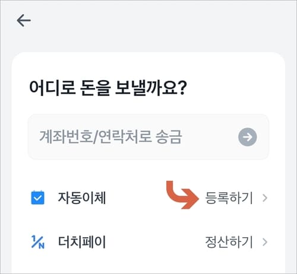The image size is (297, 274).
Task: Select the 자동이체 menu label
Action: pos(82,197)
